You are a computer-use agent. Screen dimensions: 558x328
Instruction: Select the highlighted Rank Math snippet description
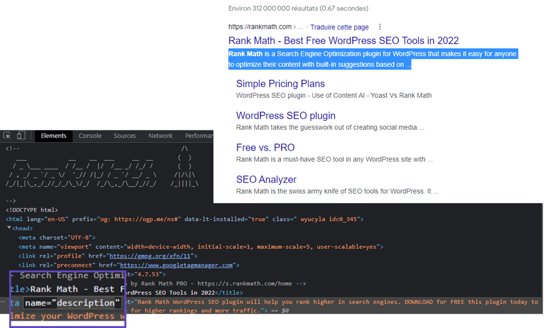[373, 59]
